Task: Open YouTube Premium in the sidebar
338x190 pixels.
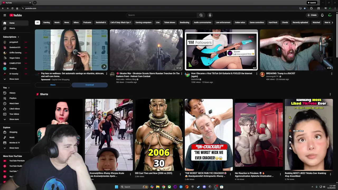Action: (15, 161)
